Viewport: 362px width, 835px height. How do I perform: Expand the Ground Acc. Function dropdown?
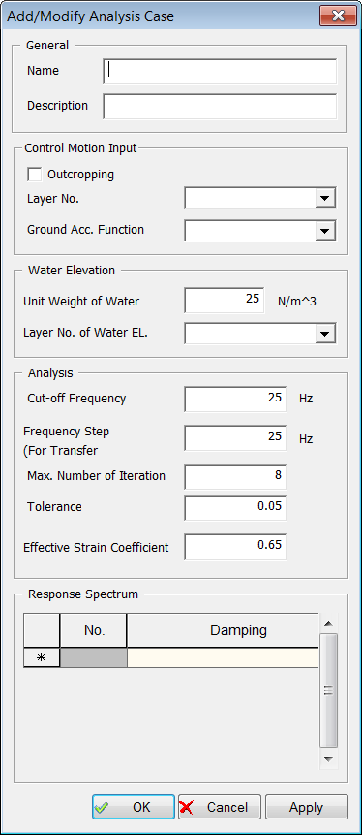tap(260, 231)
